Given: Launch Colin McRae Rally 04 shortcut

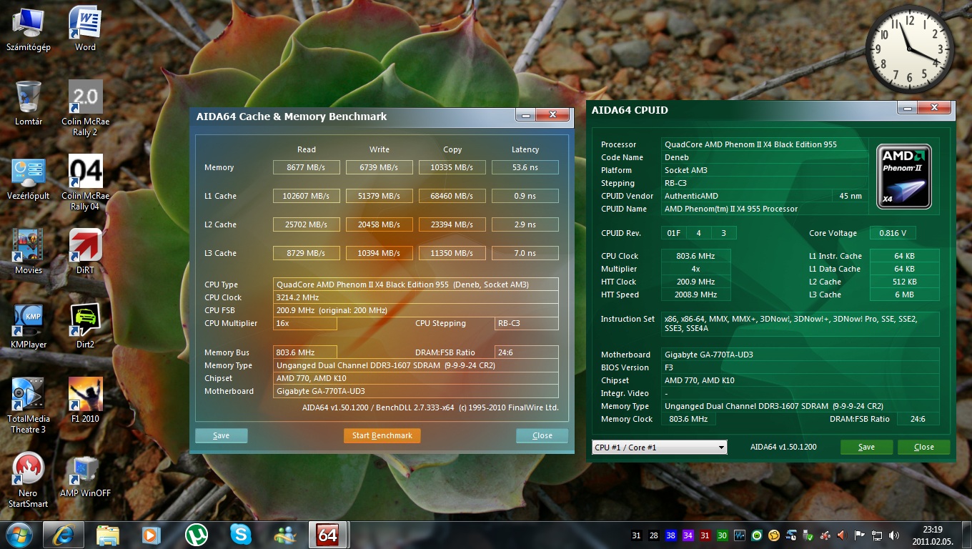Looking at the screenshot, I should (x=85, y=183).
